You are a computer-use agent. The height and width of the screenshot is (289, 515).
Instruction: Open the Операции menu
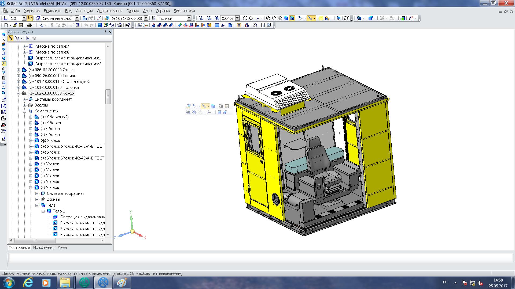84,11
